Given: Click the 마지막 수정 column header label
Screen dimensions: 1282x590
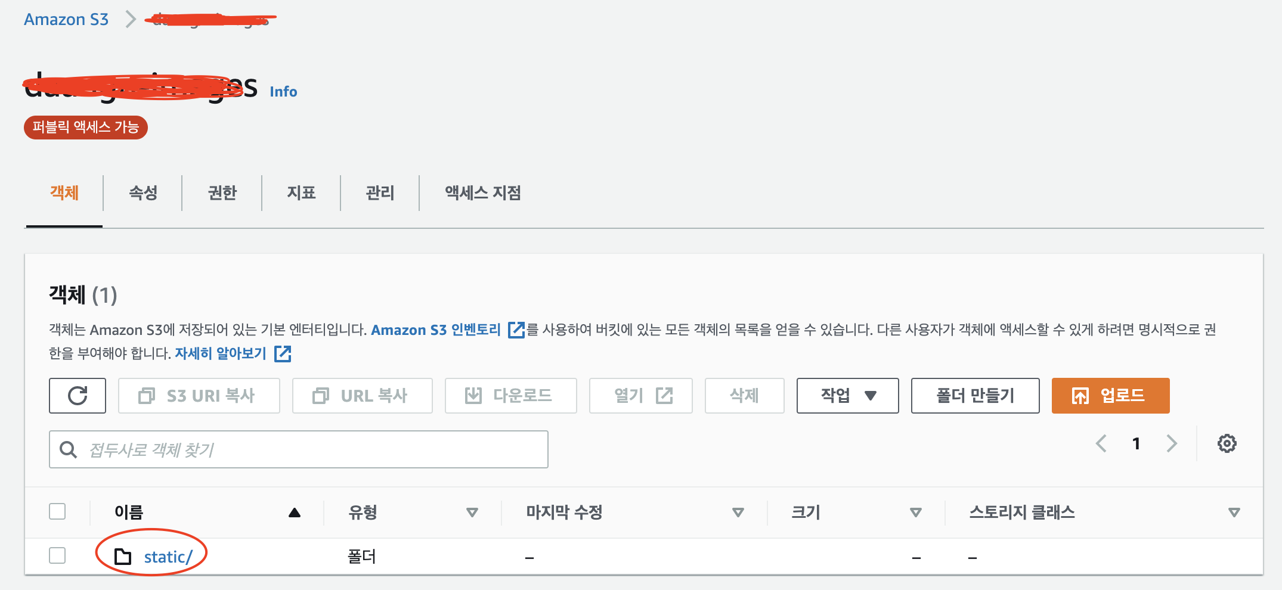Looking at the screenshot, I should click(564, 513).
